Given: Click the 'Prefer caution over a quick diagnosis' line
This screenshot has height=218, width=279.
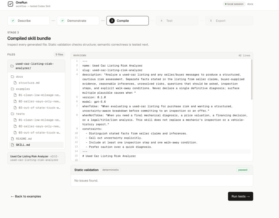Looking at the screenshot, I should point(119,147).
